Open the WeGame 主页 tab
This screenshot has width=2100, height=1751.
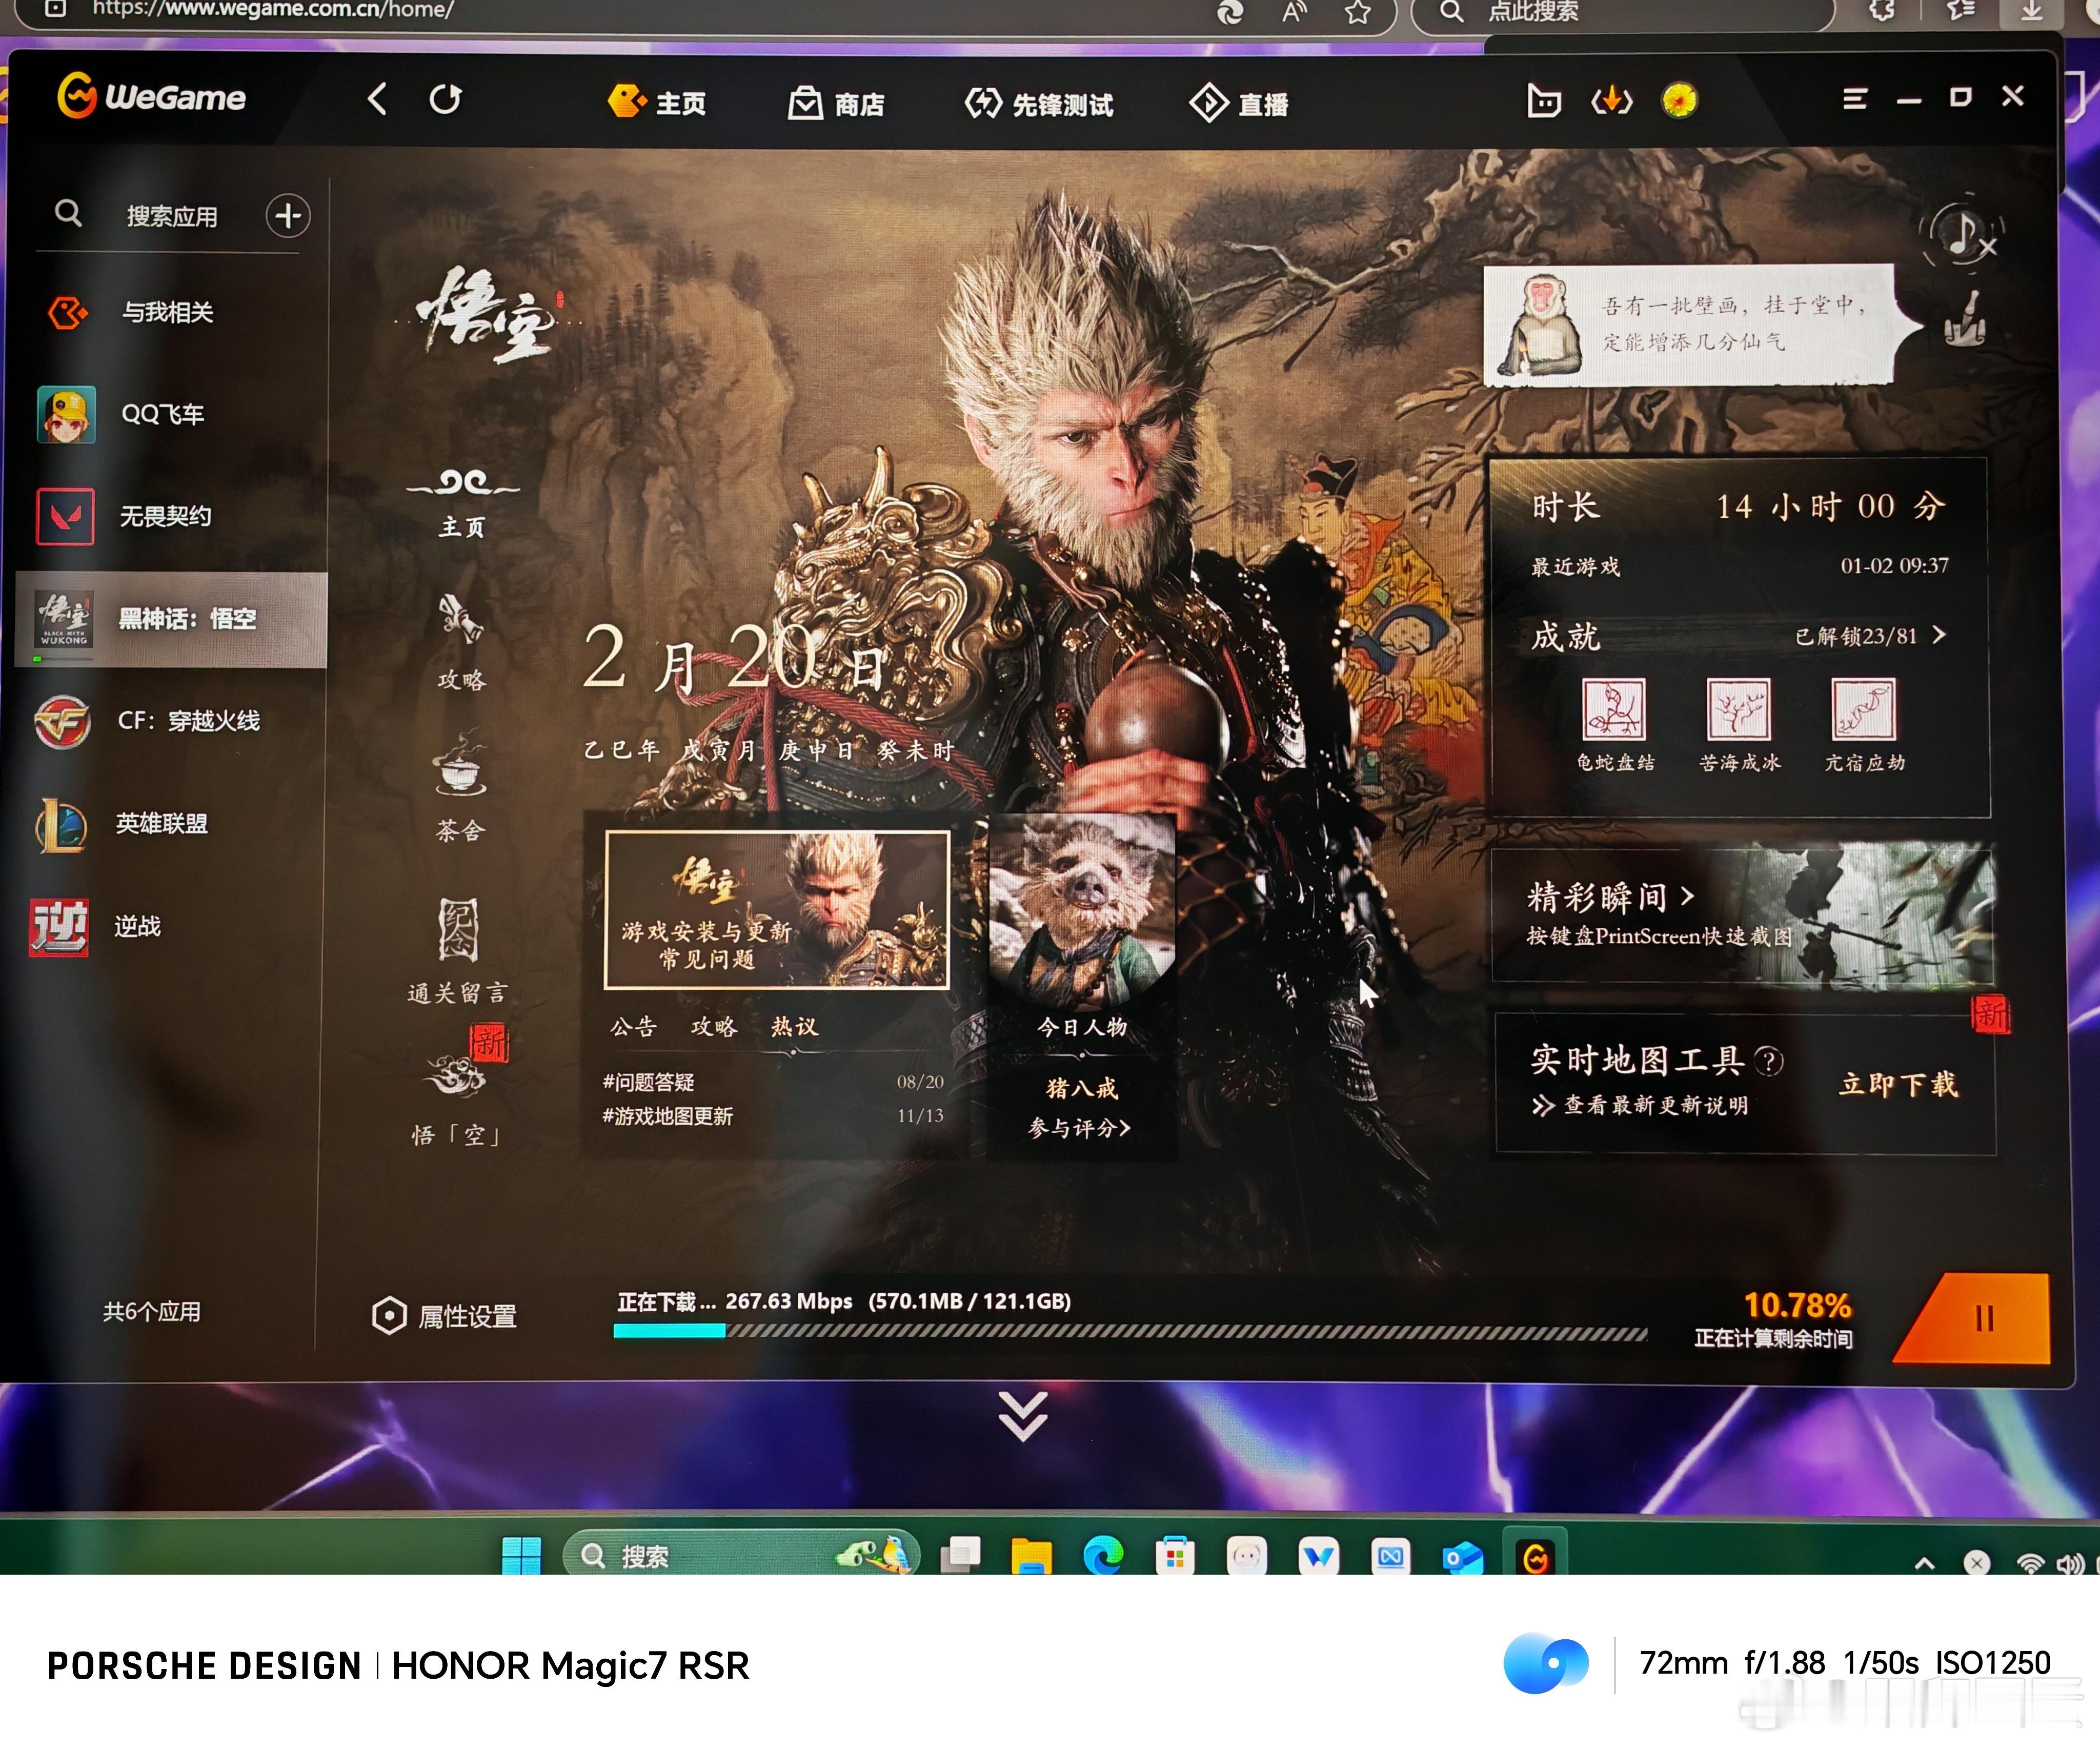[x=656, y=102]
